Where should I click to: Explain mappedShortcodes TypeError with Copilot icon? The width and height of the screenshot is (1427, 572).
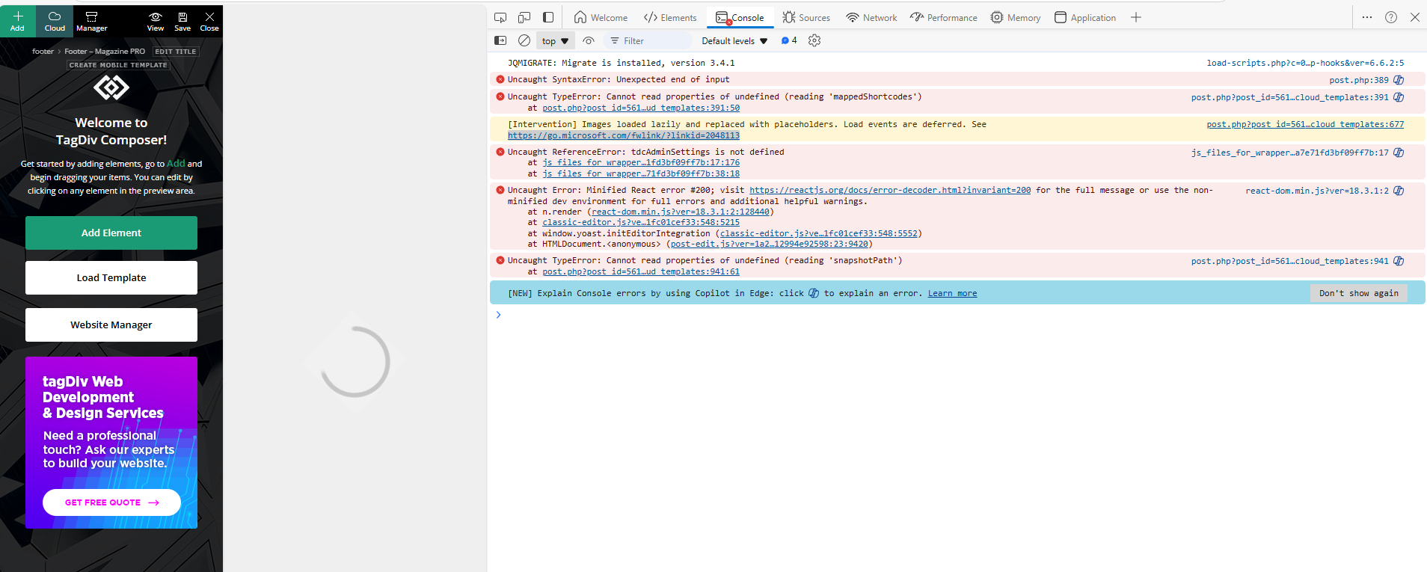1399,97
